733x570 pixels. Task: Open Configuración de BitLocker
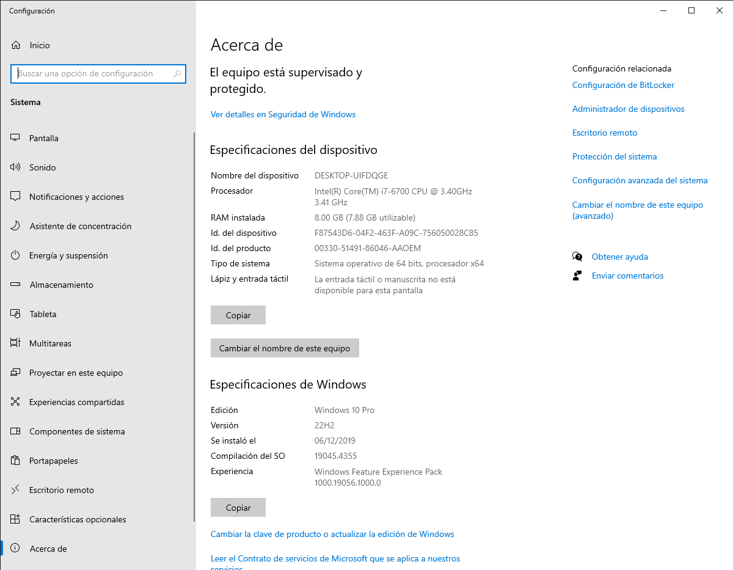tap(623, 85)
